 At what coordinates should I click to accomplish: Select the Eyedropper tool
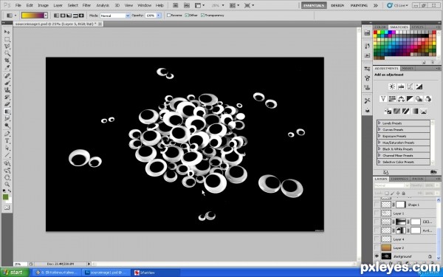pyautogui.click(x=7, y=68)
